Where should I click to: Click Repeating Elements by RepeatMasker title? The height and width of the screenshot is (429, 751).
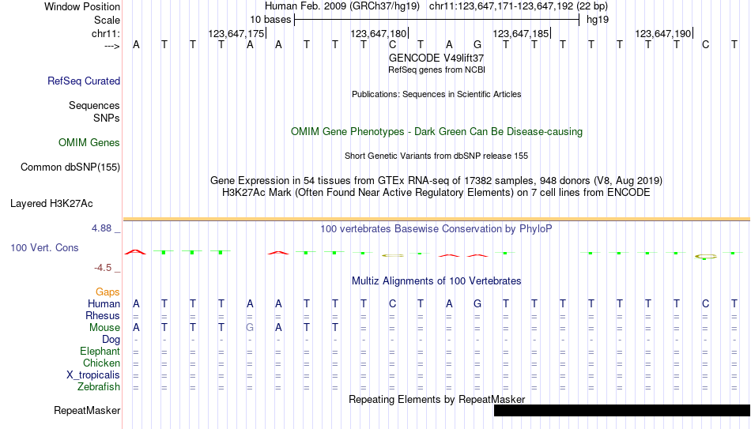(437, 399)
